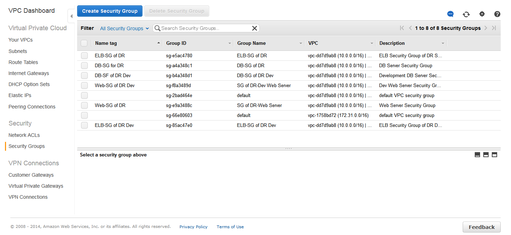The width and height of the screenshot is (511, 235).
Task: Open the Group Name column filter dropdown
Action: (301, 43)
